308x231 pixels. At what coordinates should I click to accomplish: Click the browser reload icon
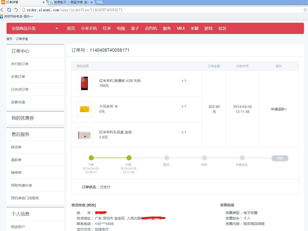[9, 10]
